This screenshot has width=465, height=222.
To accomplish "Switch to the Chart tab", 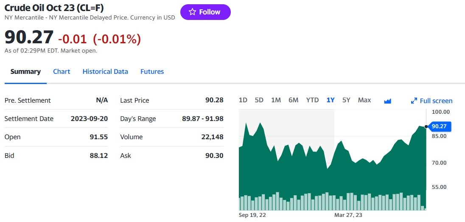I will [62, 72].
